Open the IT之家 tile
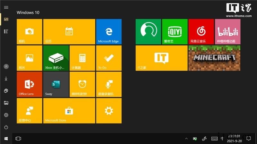This screenshot has width=257, height=144. tap(162, 58)
